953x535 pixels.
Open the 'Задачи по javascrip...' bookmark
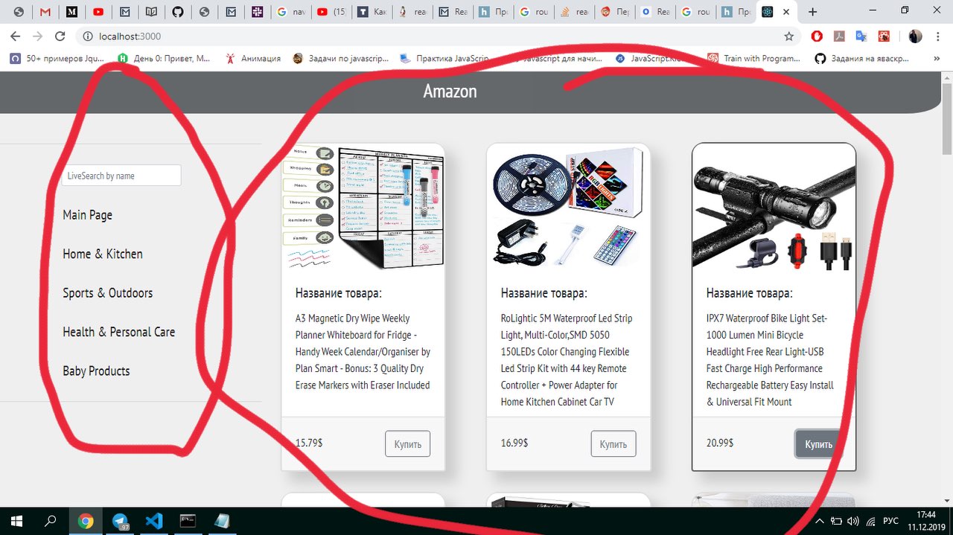point(341,58)
